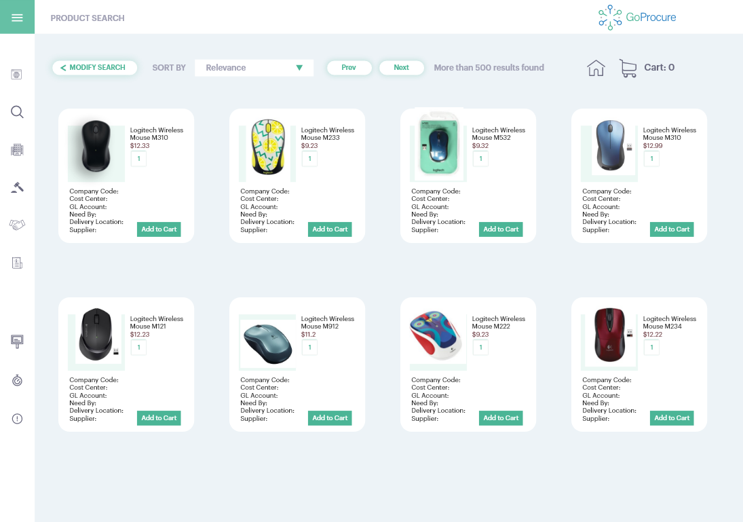Click the Logitech Wireless Mouse M234 title

pos(670,322)
